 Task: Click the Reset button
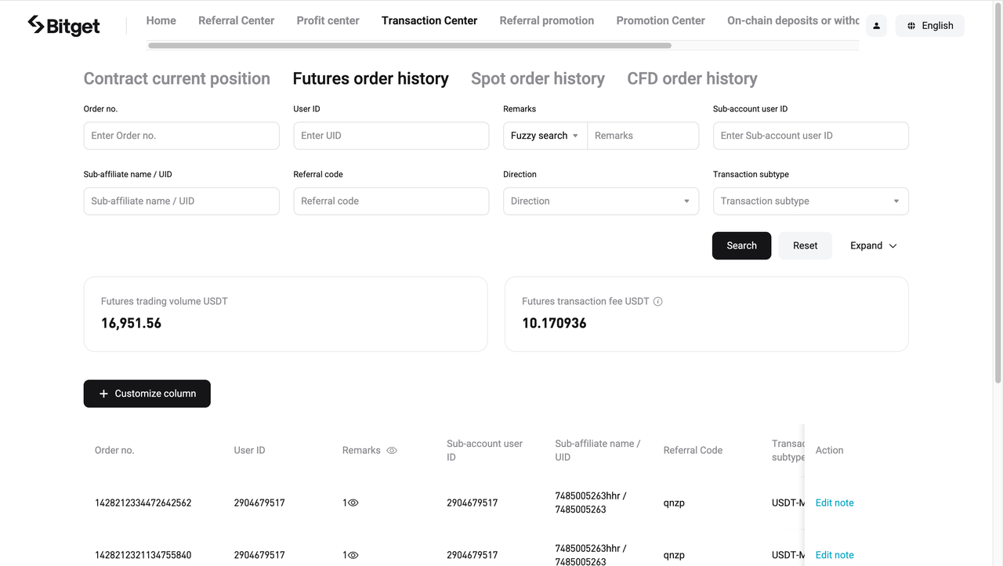click(805, 245)
